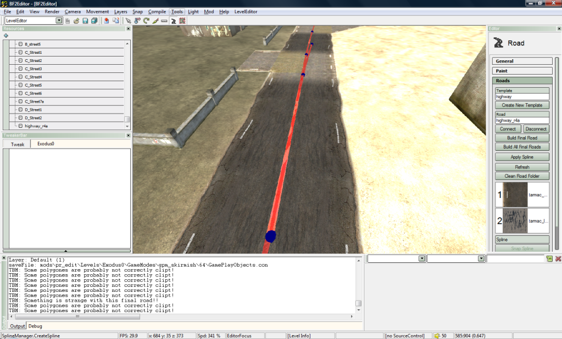Open the Compile menu
The image size is (562, 339).
click(157, 12)
